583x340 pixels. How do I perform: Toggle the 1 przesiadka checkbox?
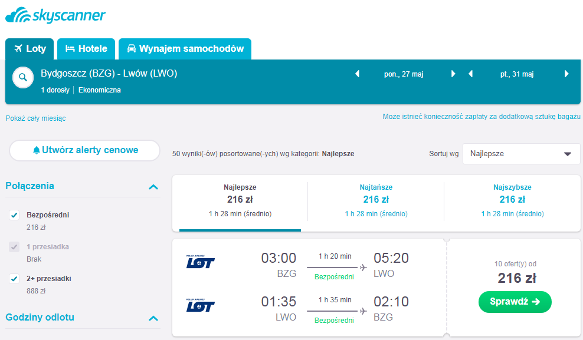point(14,247)
